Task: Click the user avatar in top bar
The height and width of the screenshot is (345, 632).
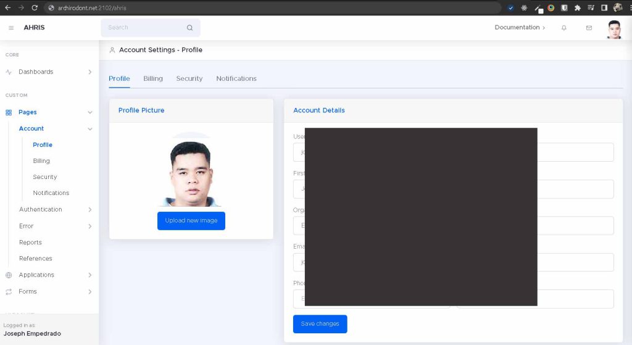Action: pyautogui.click(x=613, y=29)
